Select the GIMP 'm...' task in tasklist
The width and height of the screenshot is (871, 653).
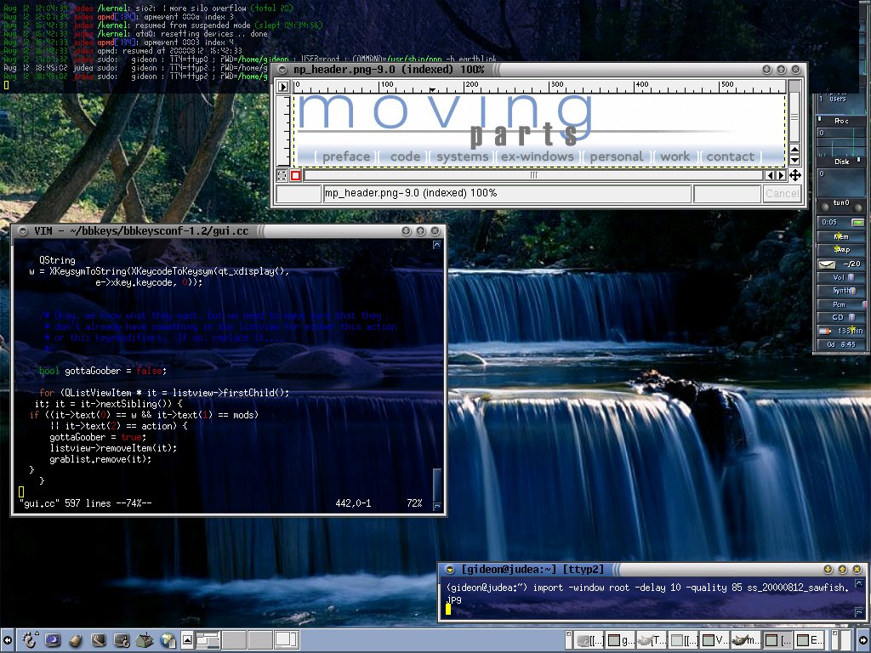click(746, 640)
